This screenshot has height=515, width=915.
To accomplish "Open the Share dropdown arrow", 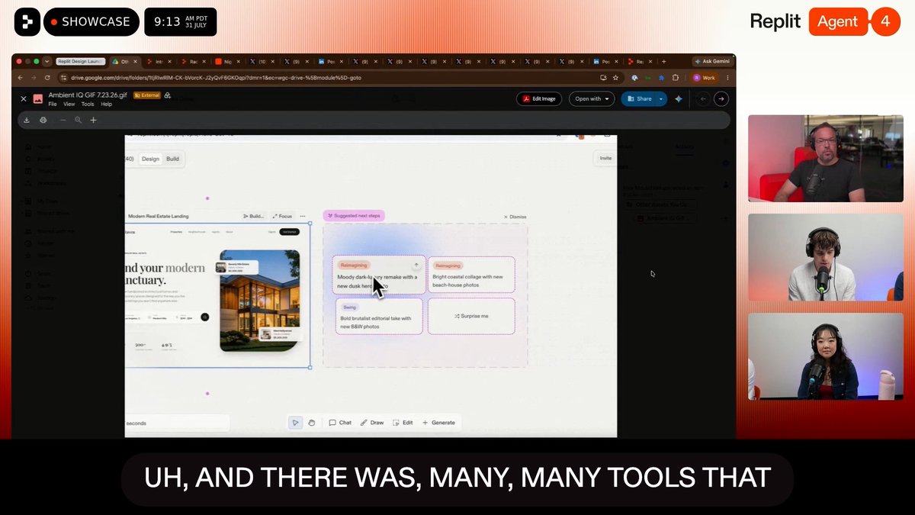I will click(661, 98).
